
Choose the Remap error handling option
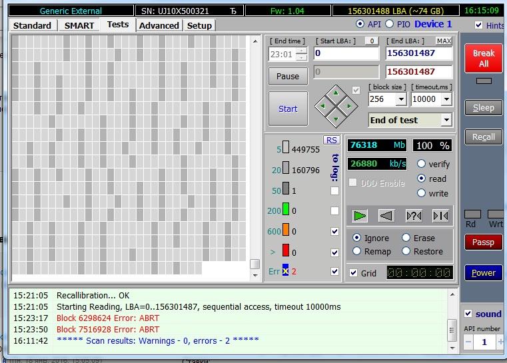356,251
